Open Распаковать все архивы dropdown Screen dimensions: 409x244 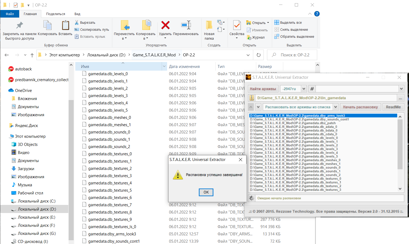(336, 107)
